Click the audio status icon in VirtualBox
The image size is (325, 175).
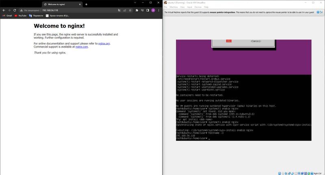286,173
